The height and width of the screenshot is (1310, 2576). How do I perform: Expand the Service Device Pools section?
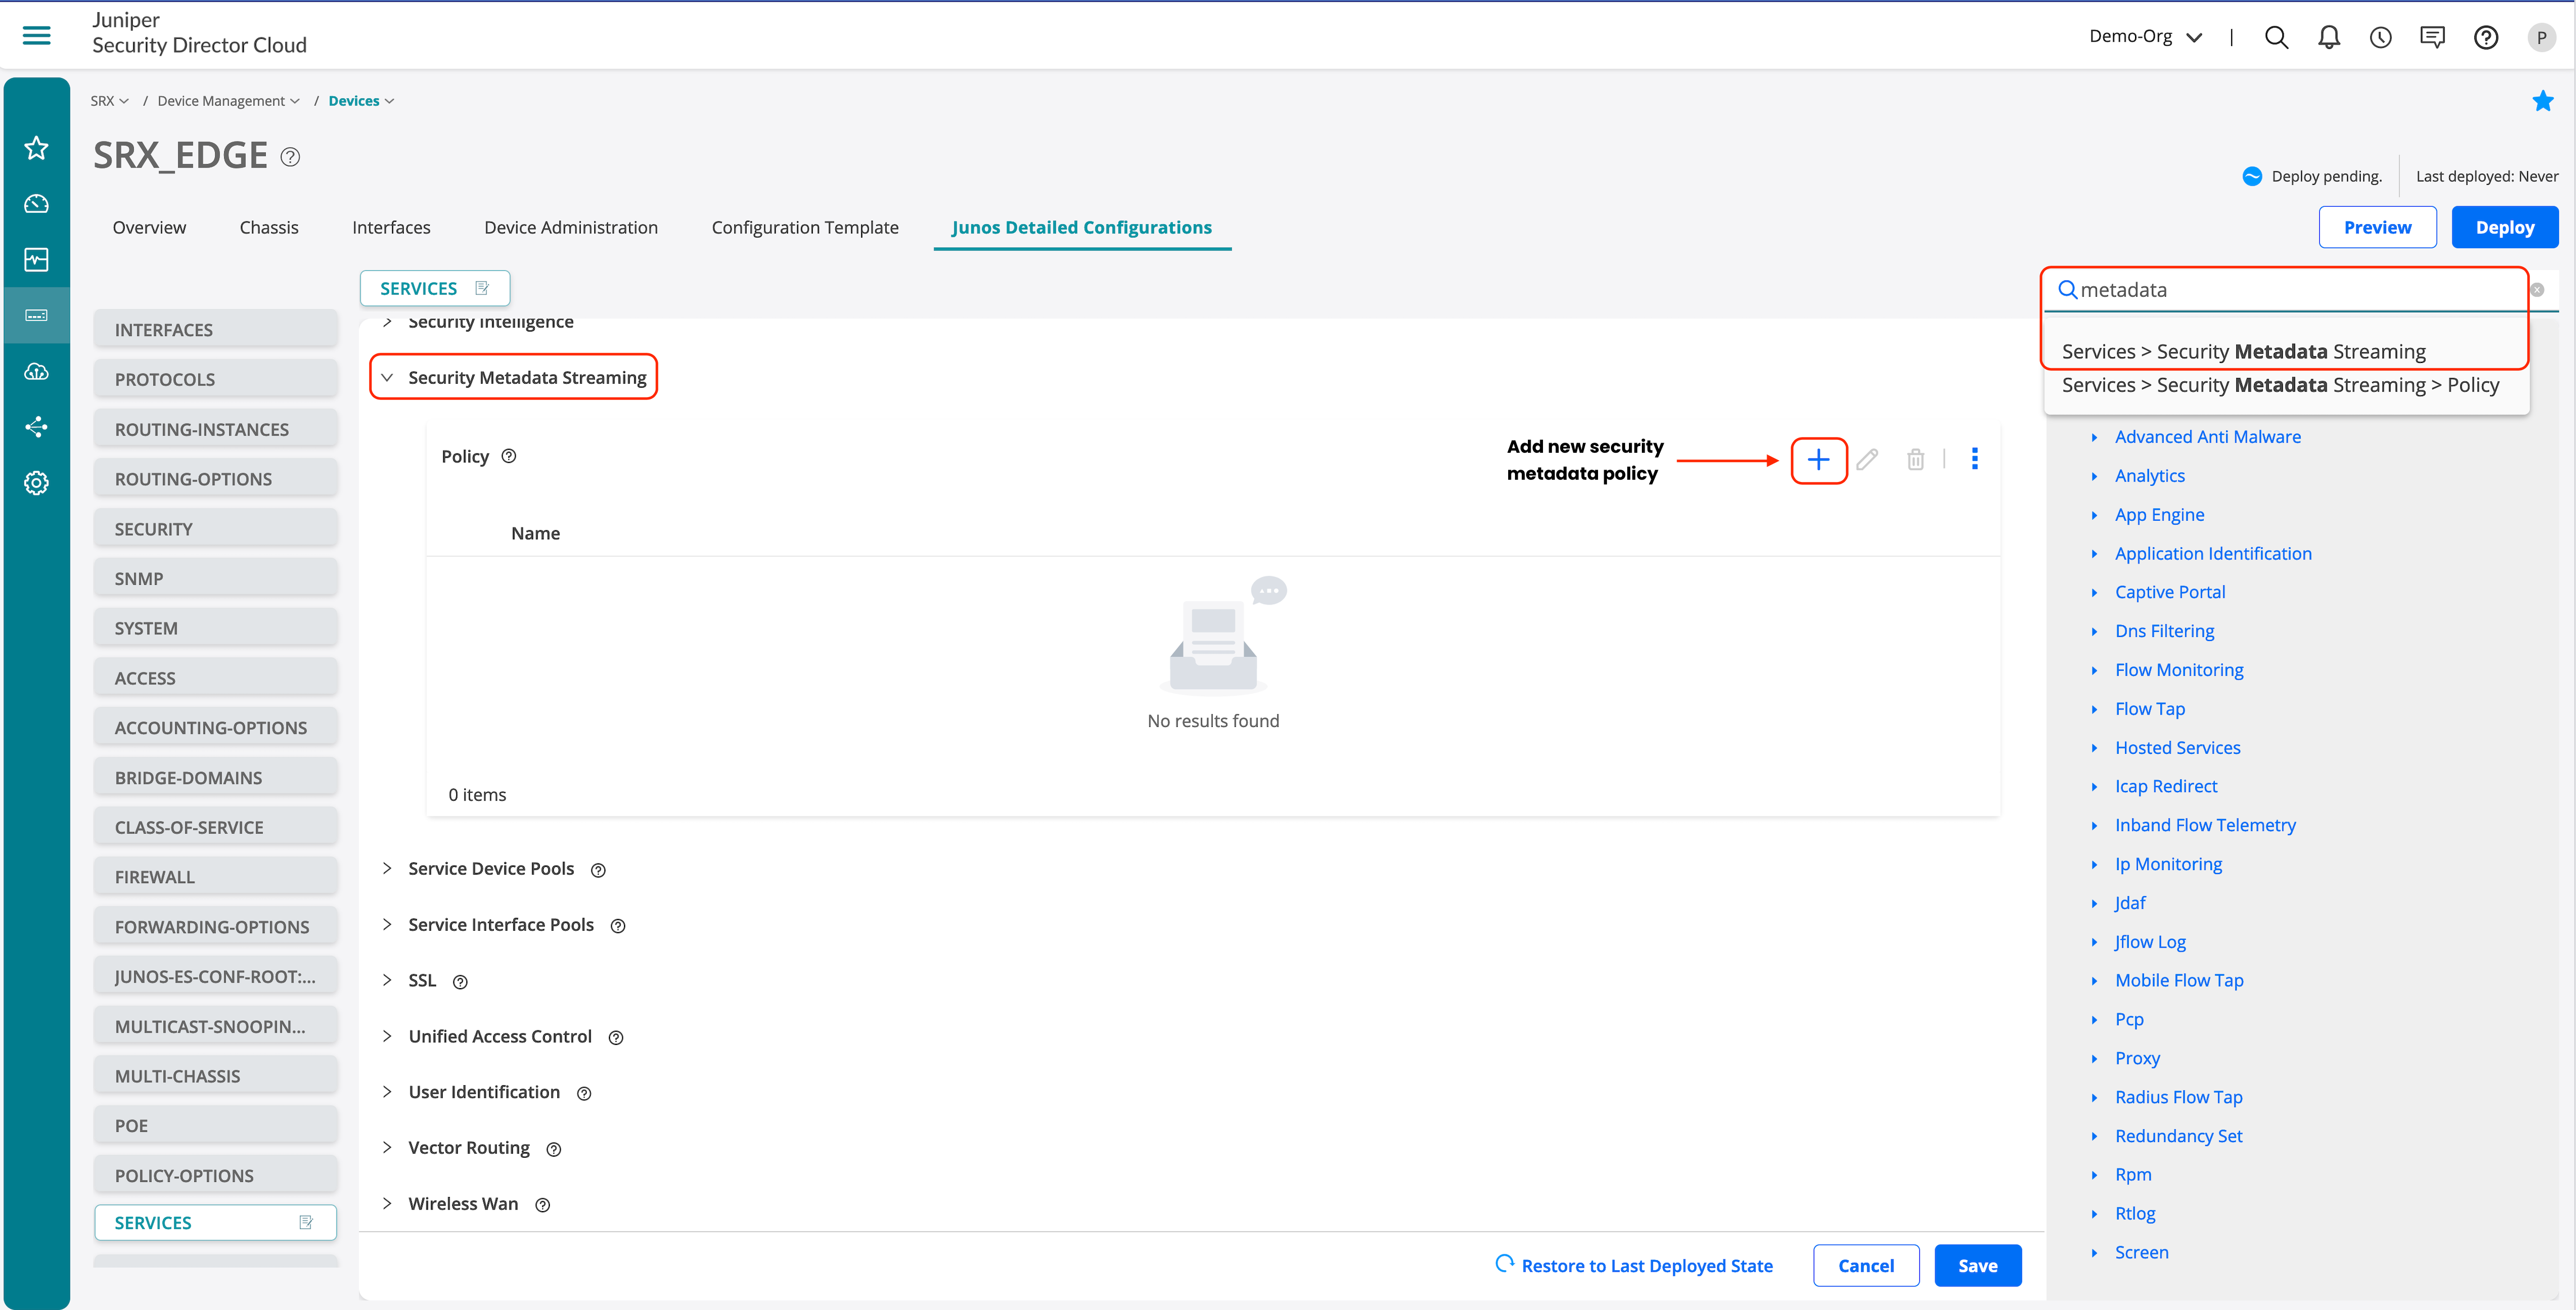(387, 868)
